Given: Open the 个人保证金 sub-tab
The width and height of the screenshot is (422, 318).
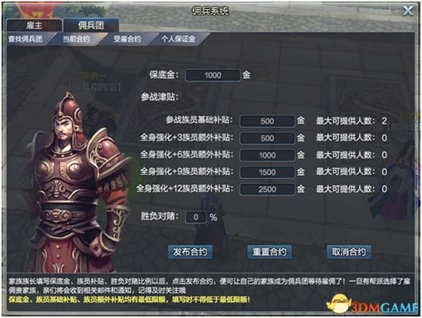Looking at the screenshot, I should pos(178,39).
